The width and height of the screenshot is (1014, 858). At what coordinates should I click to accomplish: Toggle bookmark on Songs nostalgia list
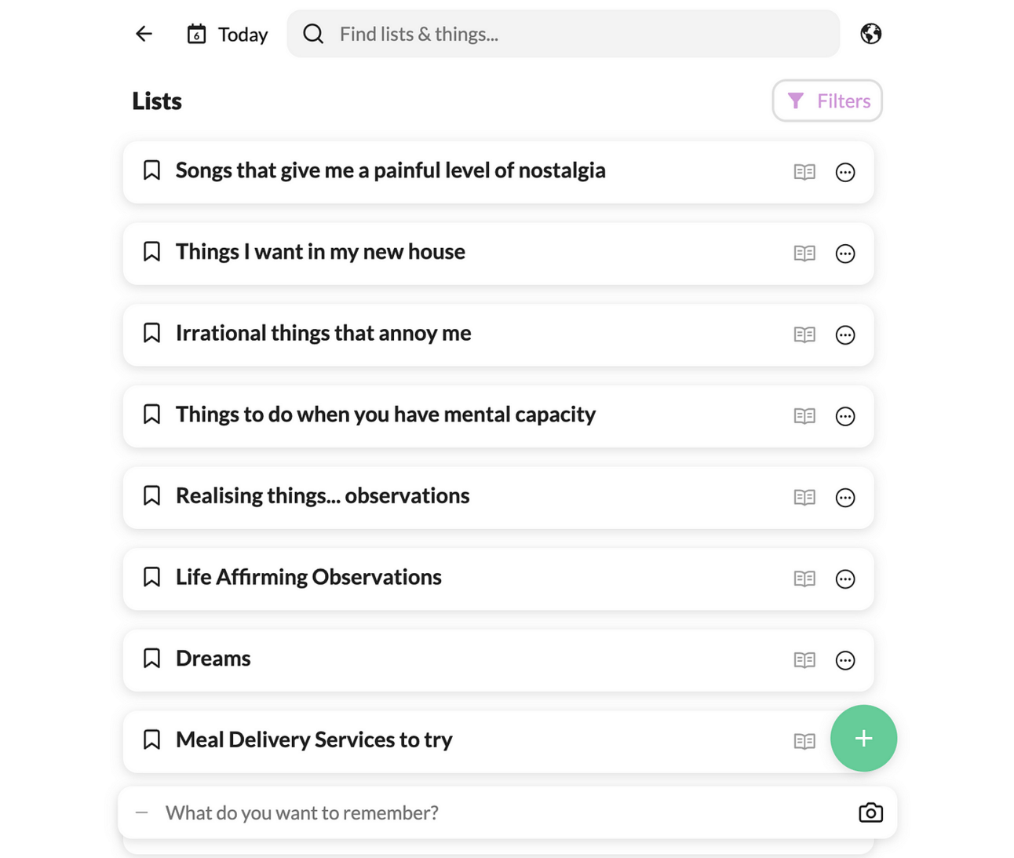152,170
